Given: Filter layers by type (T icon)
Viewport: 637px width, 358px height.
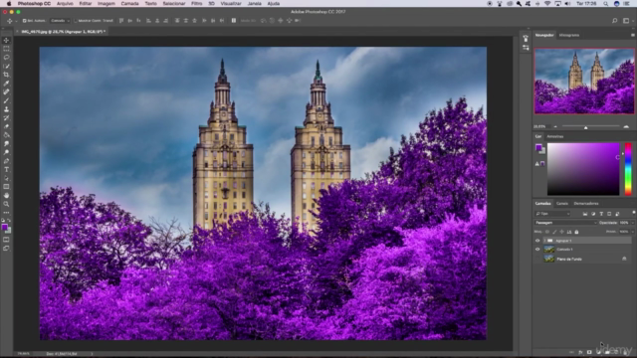Looking at the screenshot, I should click(x=601, y=214).
